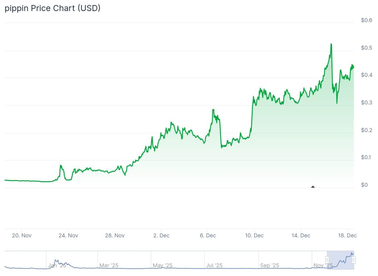The width and height of the screenshot is (378, 276).
Task: Select the 6. Dec date label
Action: tap(208, 235)
